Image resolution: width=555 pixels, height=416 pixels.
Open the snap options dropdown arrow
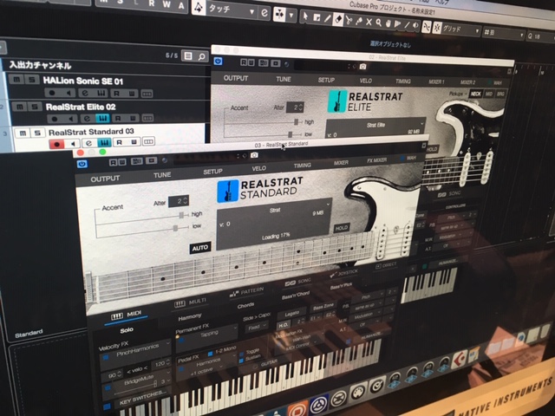point(291,16)
